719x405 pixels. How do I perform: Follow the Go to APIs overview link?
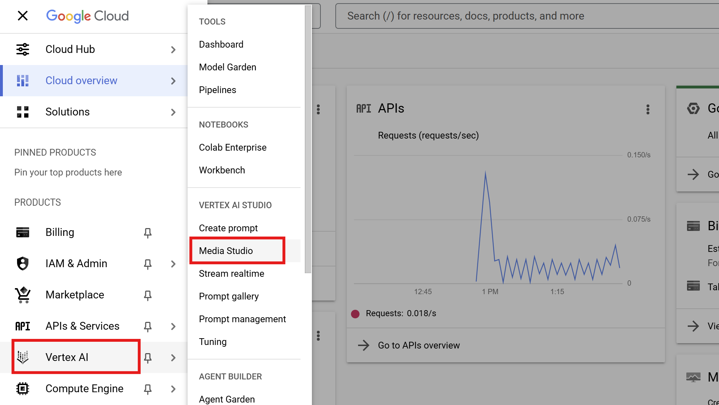(419, 345)
